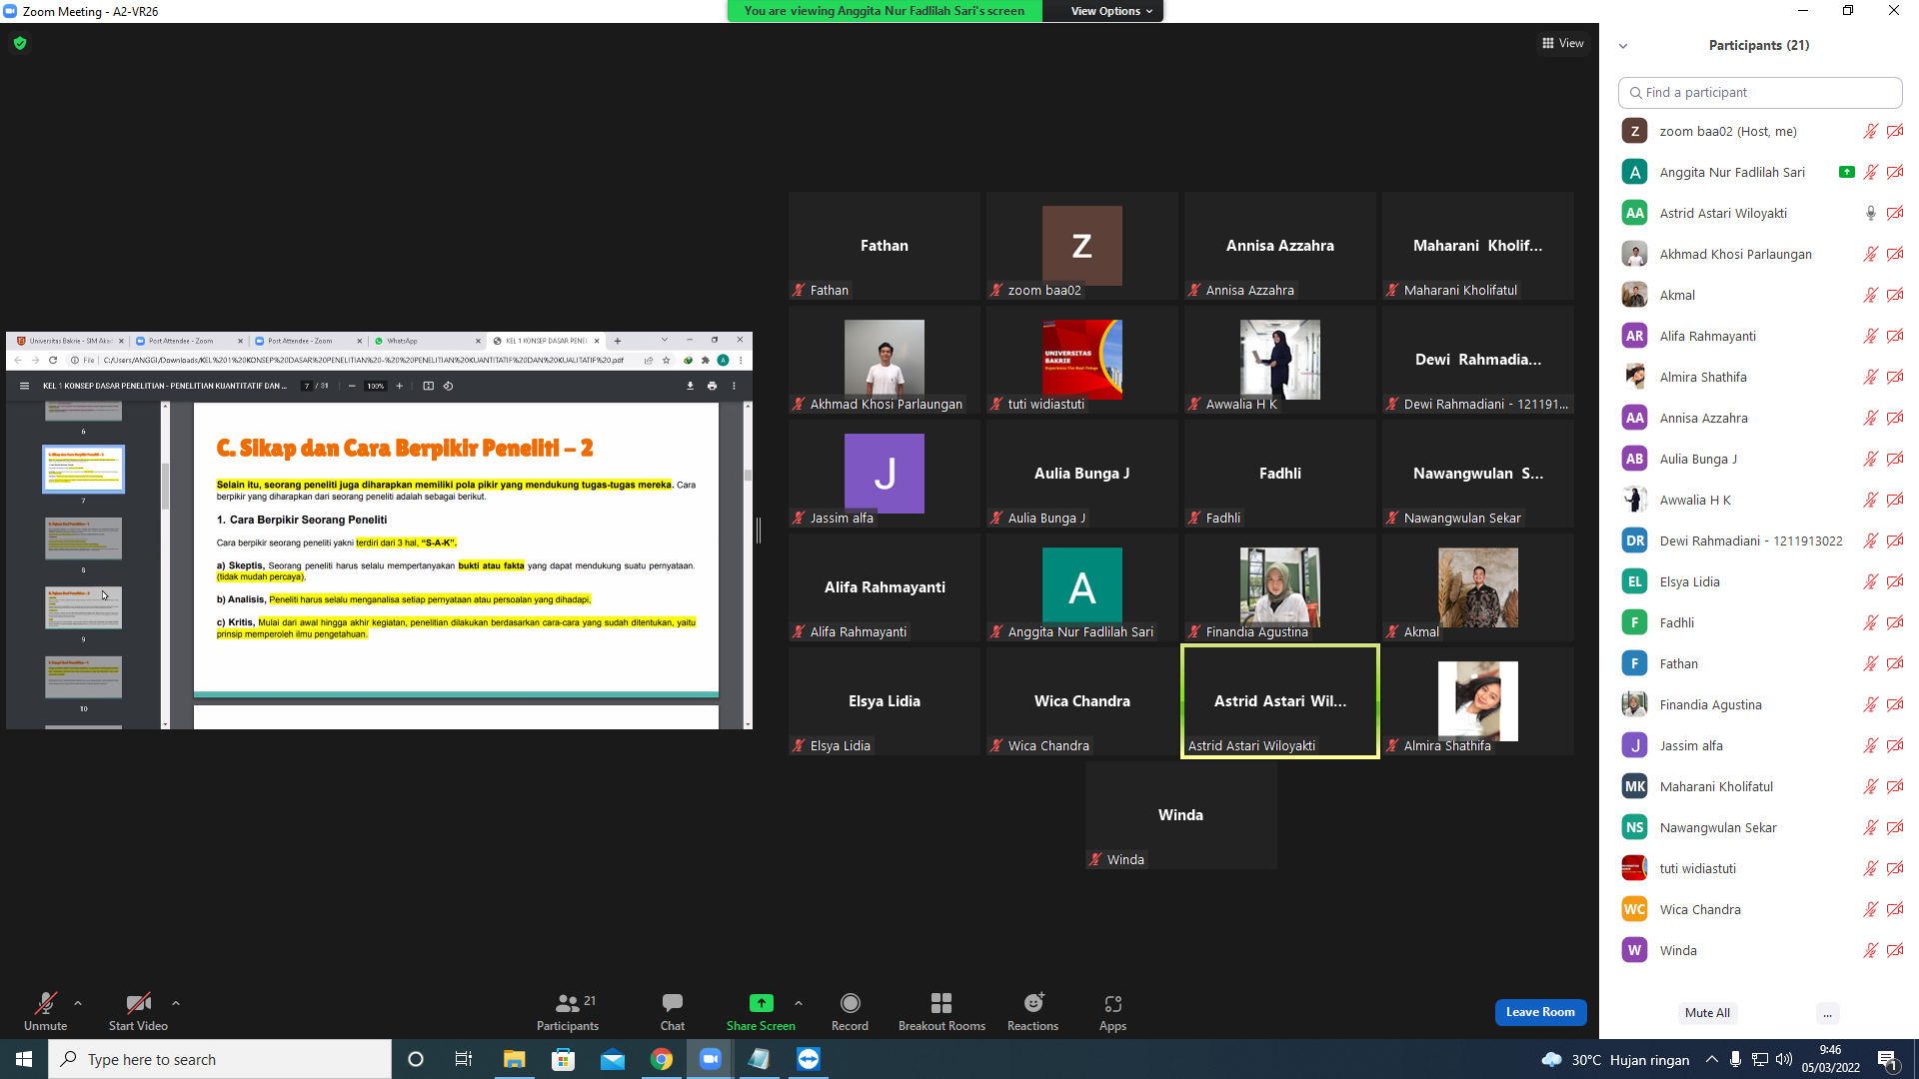
Task: Toggle video icon for Anggita Nur Fadlilah Sari
Action: pos(1894,172)
